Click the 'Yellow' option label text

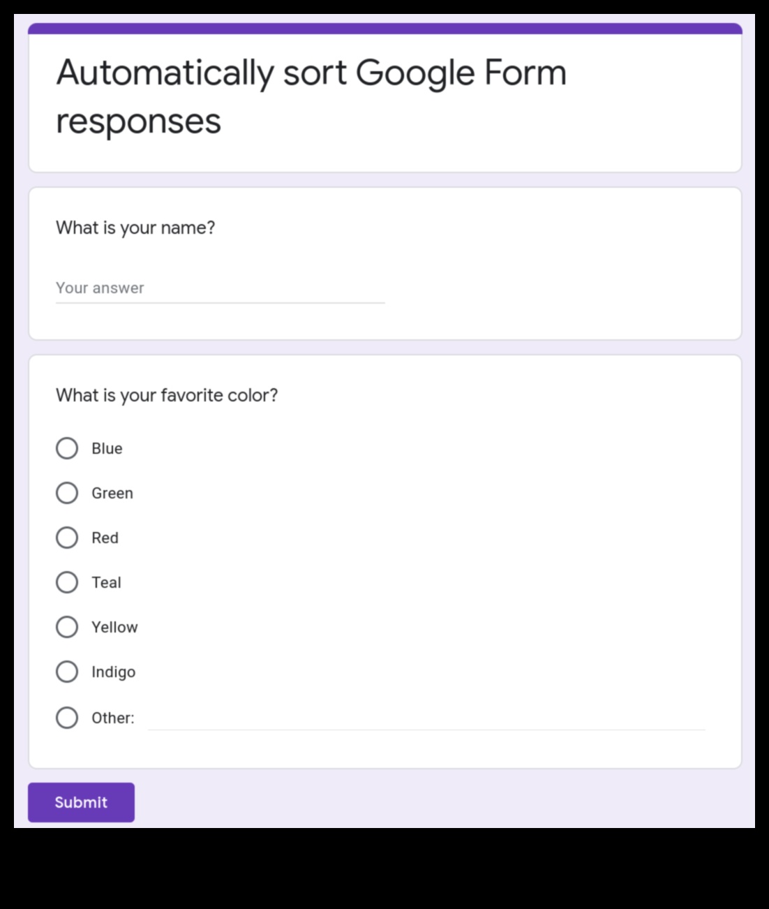(114, 627)
